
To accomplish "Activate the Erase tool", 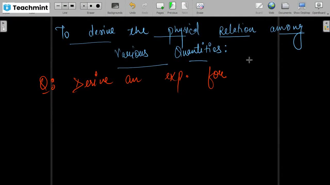I will click(x=200, y=6).
